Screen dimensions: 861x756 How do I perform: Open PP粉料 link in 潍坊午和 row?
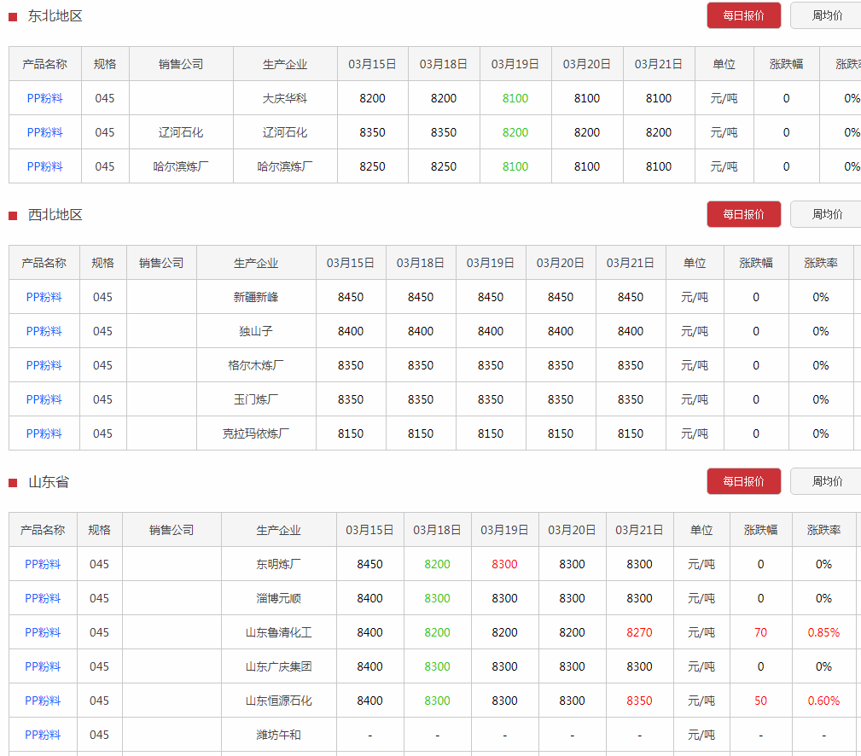point(43,735)
